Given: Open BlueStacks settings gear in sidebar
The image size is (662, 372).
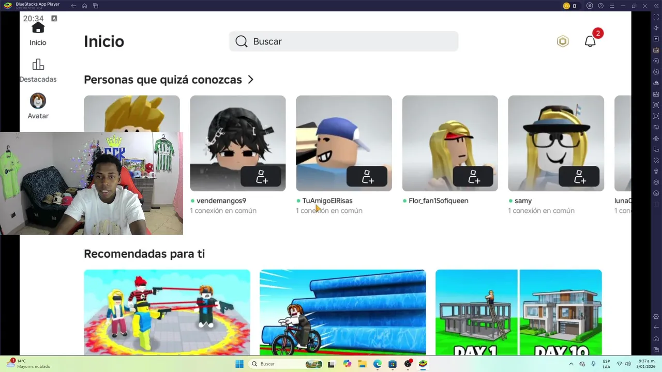Looking at the screenshot, I should (656, 316).
